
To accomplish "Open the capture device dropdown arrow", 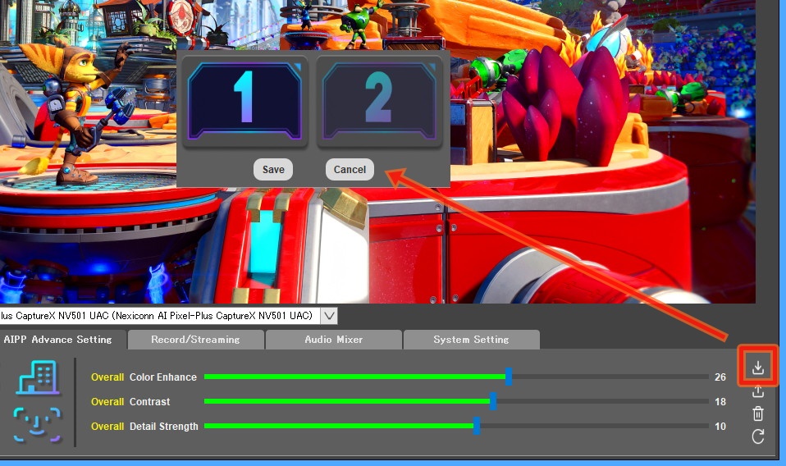I will tap(329, 316).
